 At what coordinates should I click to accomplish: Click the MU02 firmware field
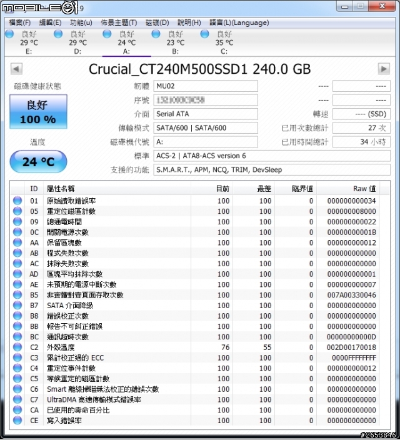(206, 86)
